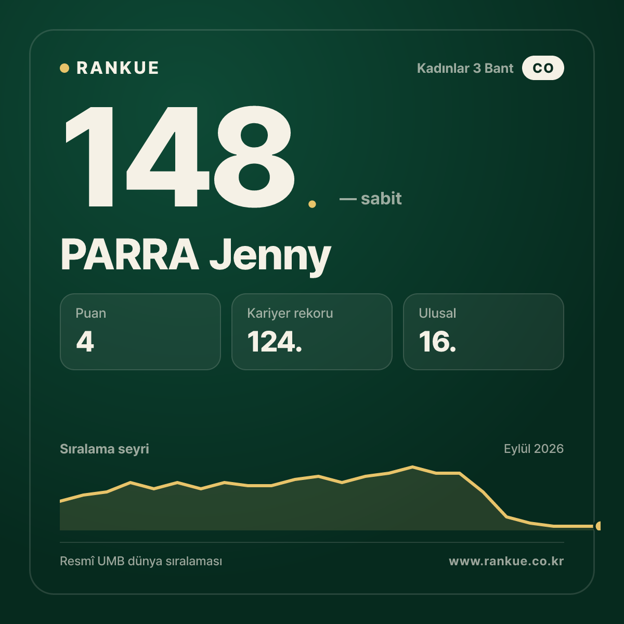Click the 'Eylül 2026' date label
The width and height of the screenshot is (624, 624).
pyautogui.click(x=534, y=449)
